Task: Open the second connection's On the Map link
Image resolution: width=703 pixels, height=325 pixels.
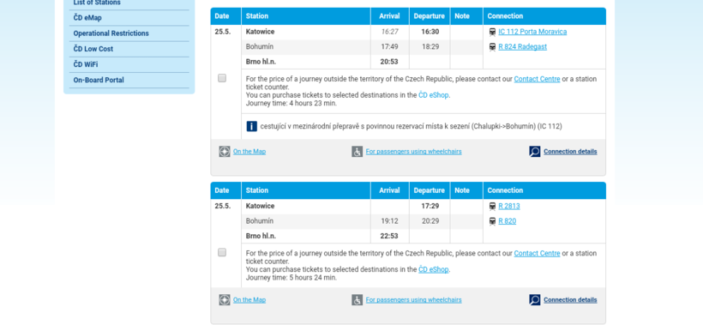Action: click(249, 300)
